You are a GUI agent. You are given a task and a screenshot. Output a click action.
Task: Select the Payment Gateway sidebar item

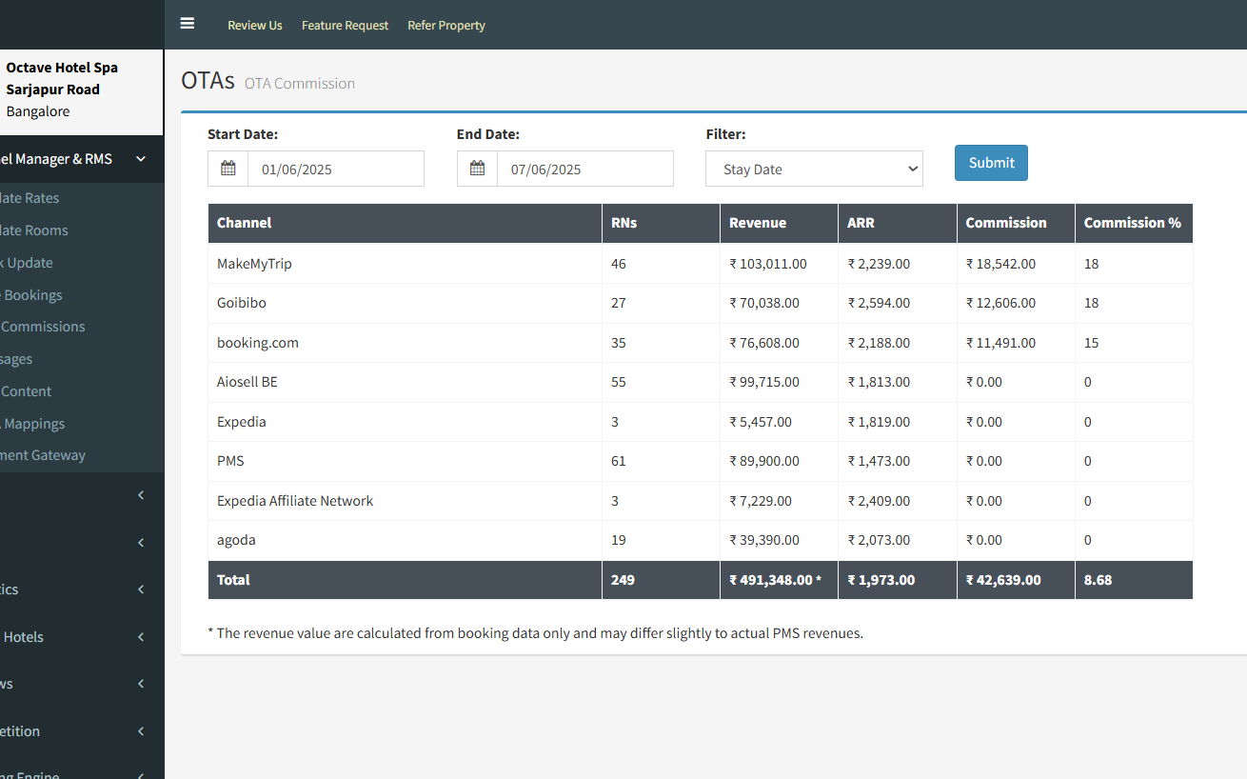pos(43,455)
